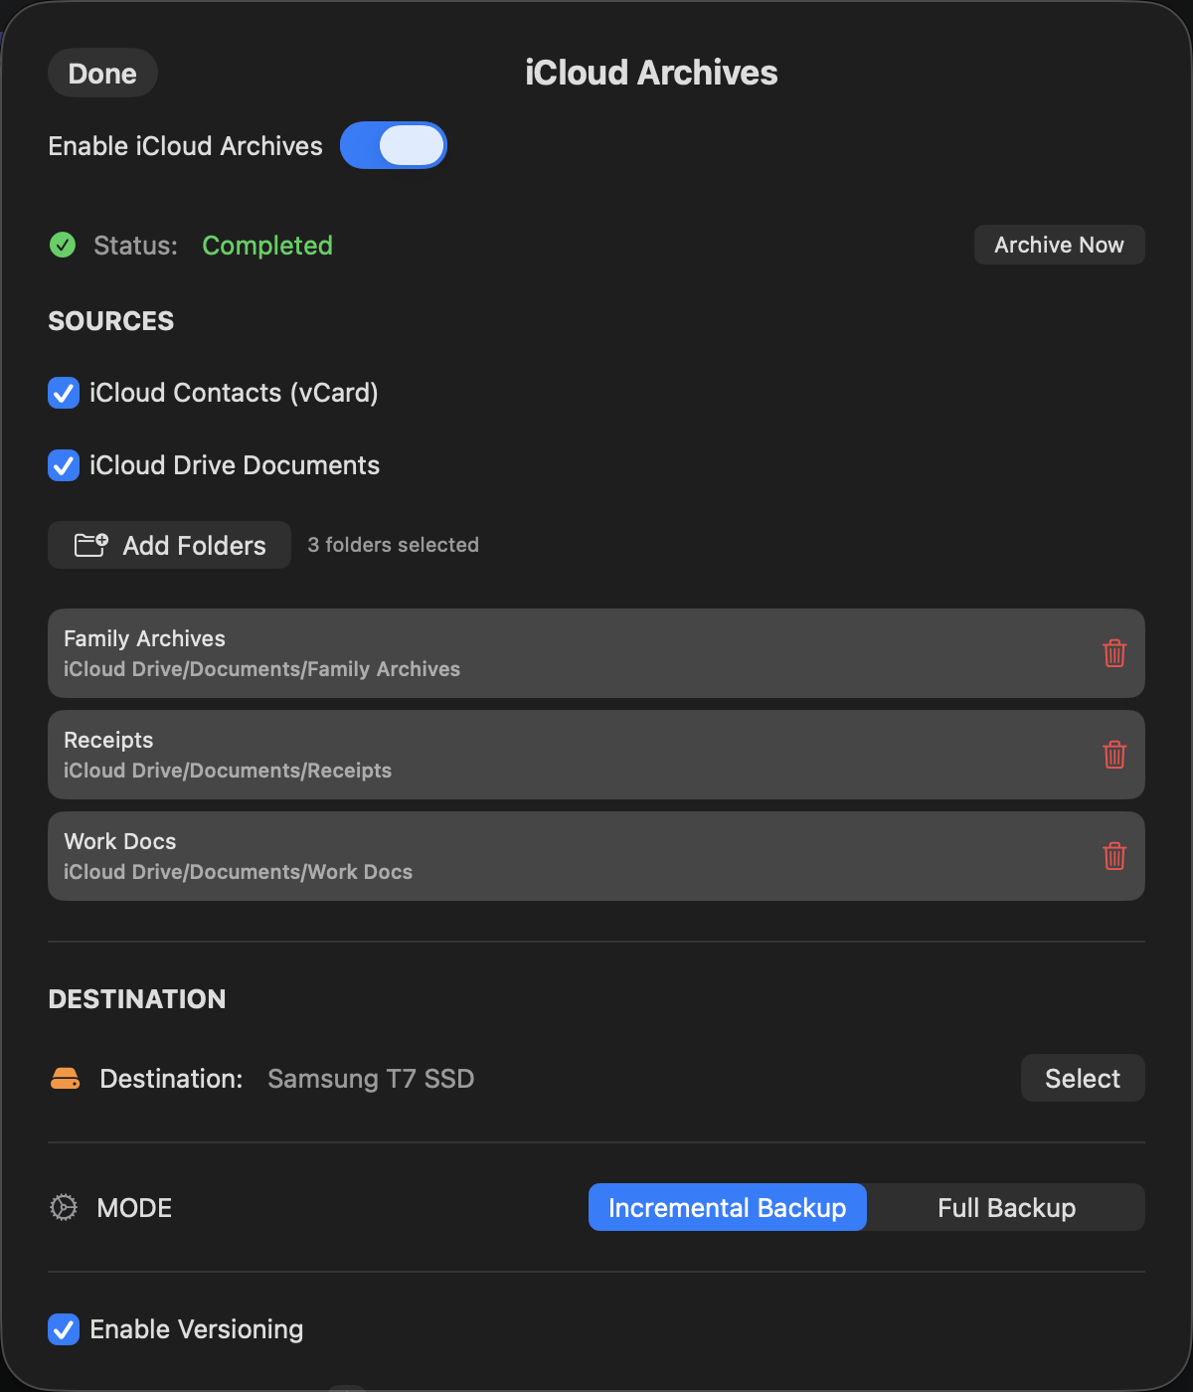Click the folder-plus icon in Add Folders
Image resolution: width=1193 pixels, height=1392 pixels.
tap(90, 545)
